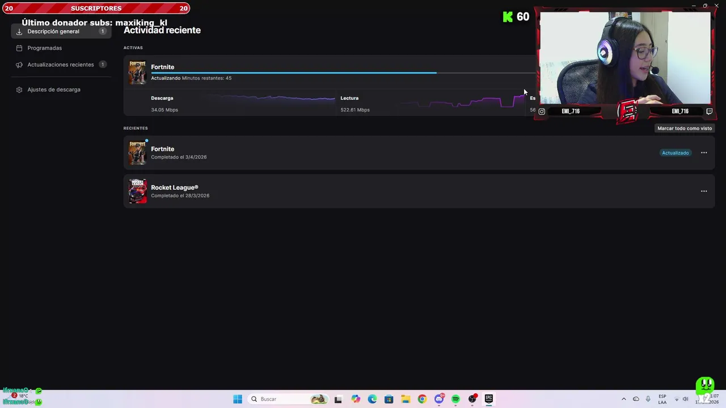Click the Marcar todo como visto button
This screenshot has height=408, width=726.
point(685,128)
